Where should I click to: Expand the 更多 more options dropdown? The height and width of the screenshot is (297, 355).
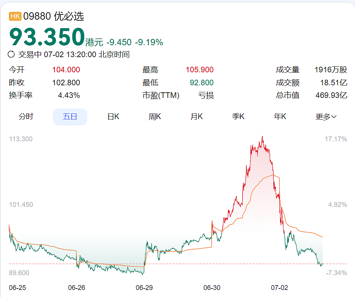click(326, 117)
